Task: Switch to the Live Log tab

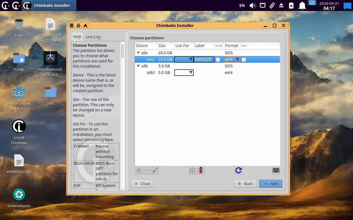Action: [93, 37]
